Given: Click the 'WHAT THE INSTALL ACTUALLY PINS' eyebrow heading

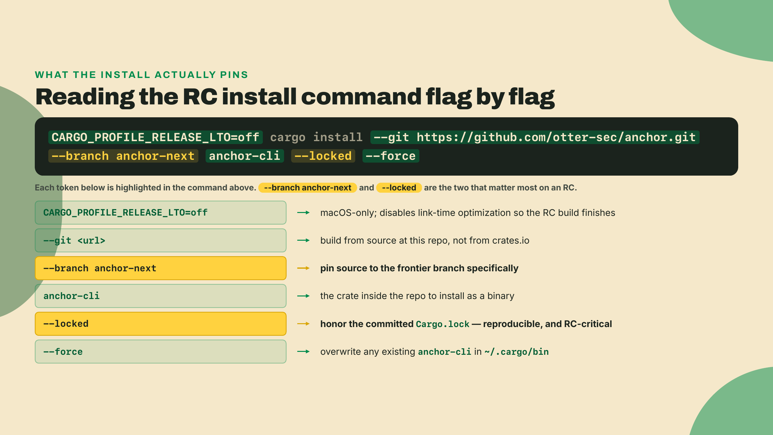Looking at the screenshot, I should (141, 75).
